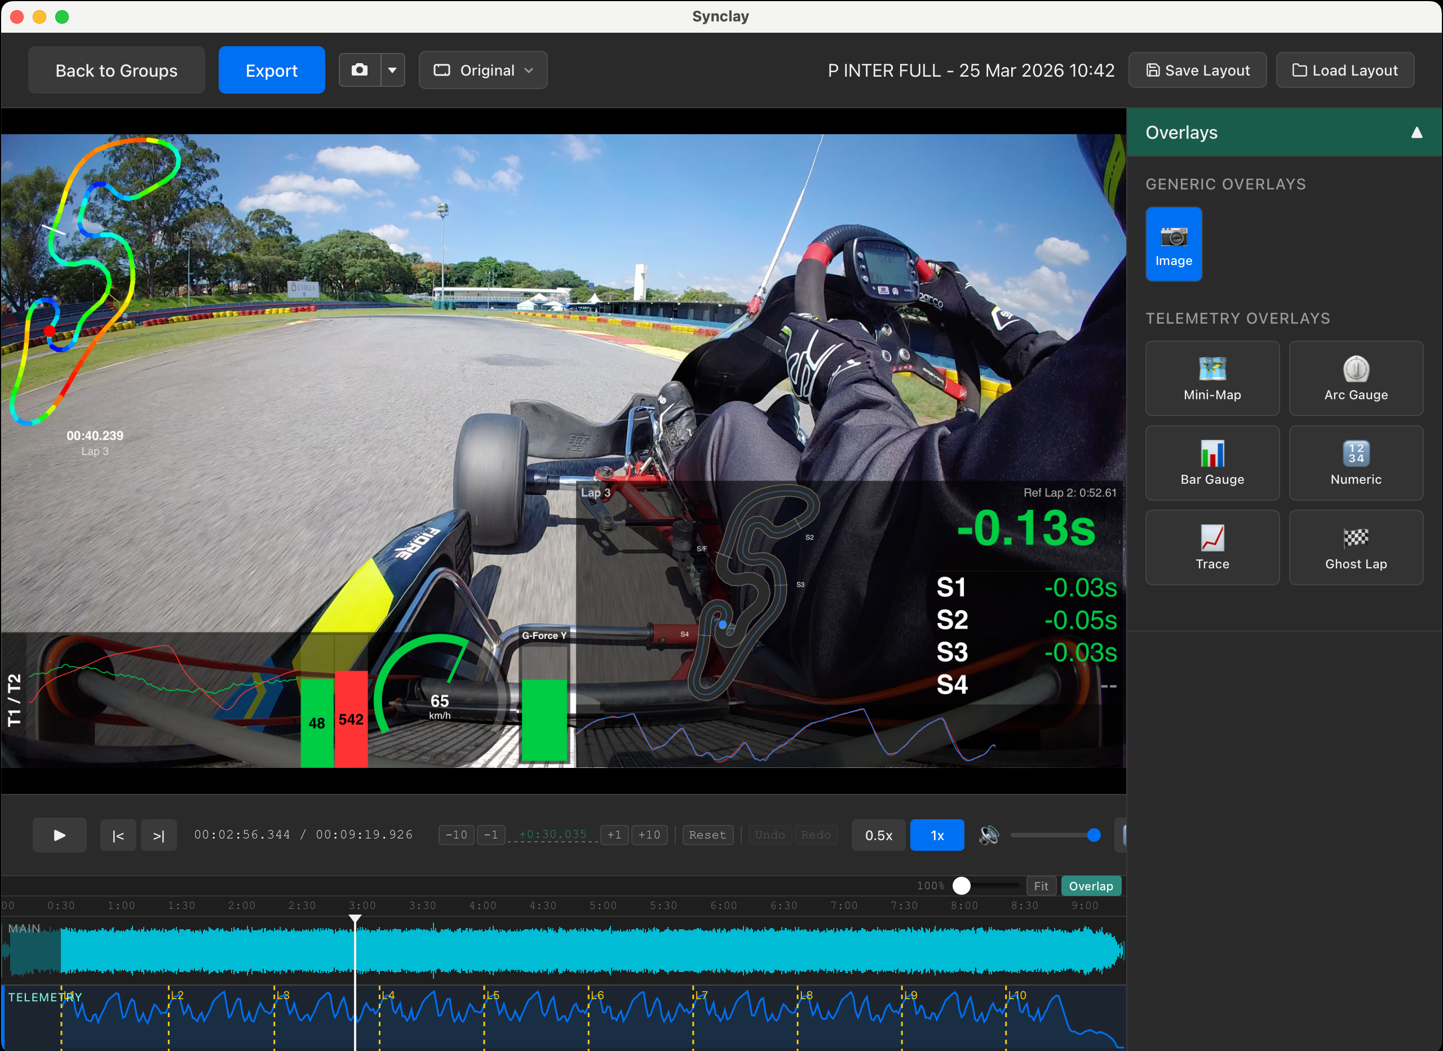The height and width of the screenshot is (1051, 1443).
Task: Shift telemetry offset by +10
Action: pos(649,834)
